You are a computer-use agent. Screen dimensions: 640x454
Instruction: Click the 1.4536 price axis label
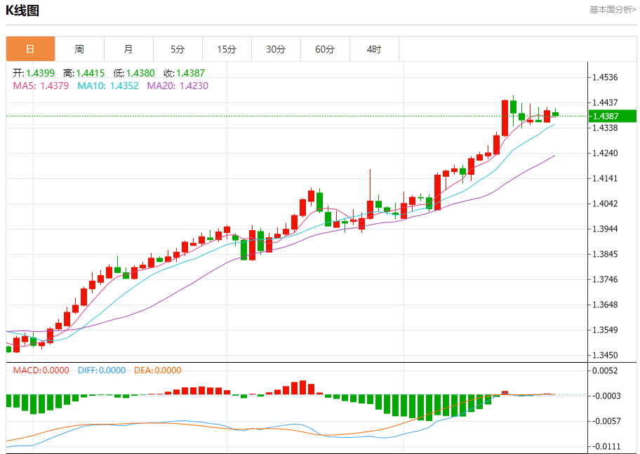pyautogui.click(x=606, y=77)
